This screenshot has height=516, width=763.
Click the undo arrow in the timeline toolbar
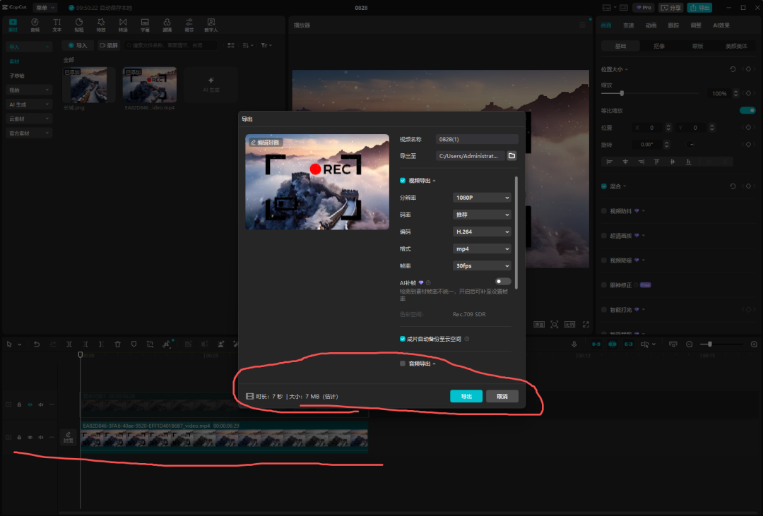pos(36,344)
